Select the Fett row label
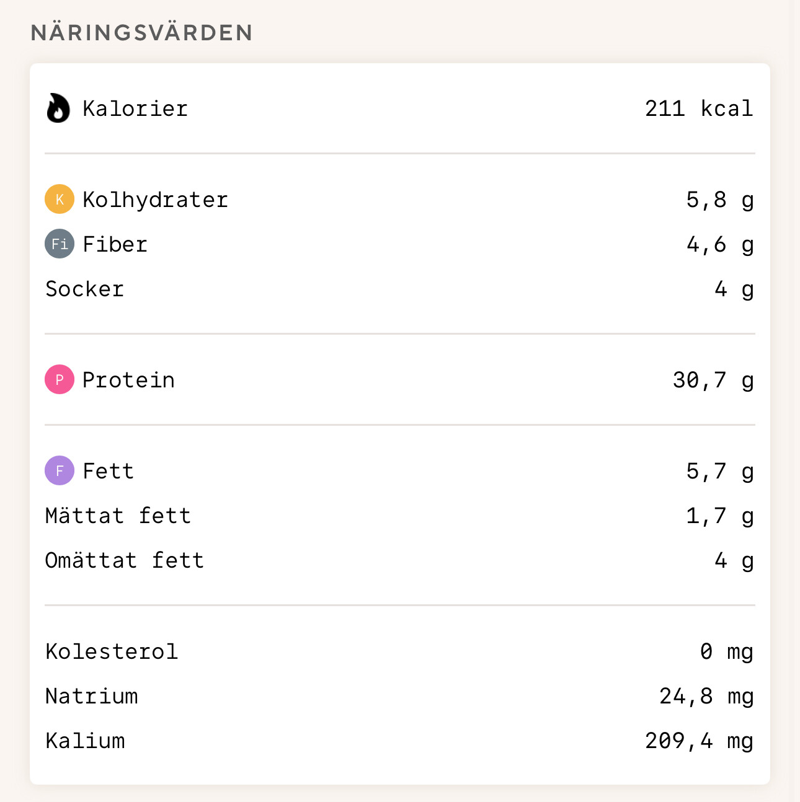800x802 pixels. 109,471
